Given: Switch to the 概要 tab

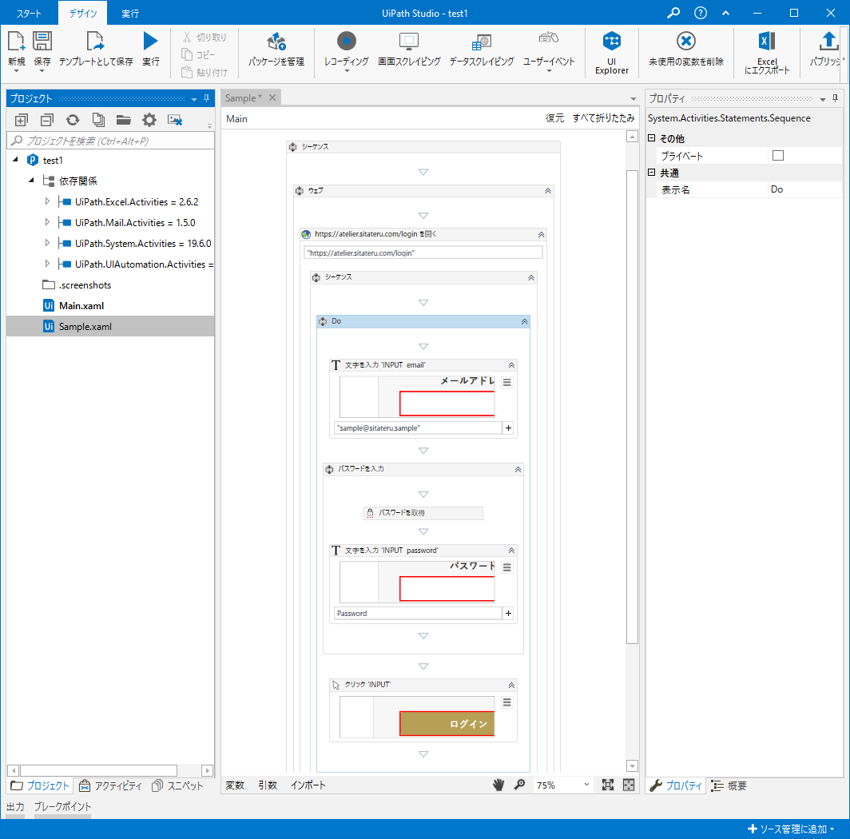Looking at the screenshot, I should click(729, 785).
